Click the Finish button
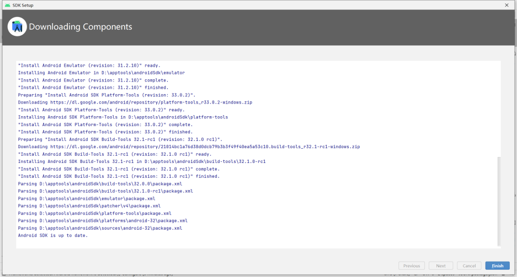Viewport: 517px width, 277px height. point(497,266)
